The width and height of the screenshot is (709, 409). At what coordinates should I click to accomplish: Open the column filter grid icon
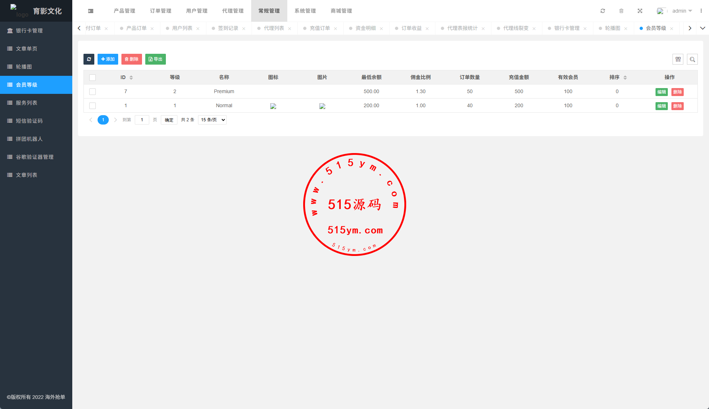pos(678,59)
